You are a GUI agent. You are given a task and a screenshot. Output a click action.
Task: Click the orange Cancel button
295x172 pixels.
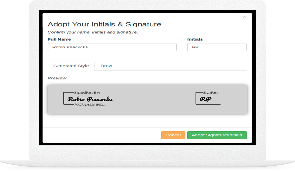pyautogui.click(x=173, y=135)
